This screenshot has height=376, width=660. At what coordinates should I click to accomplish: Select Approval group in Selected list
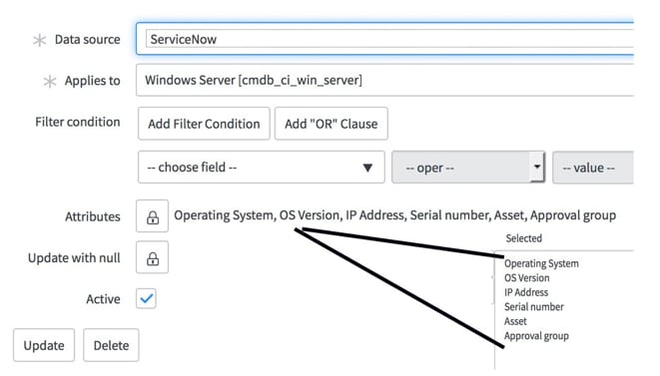click(x=536, y=336)
